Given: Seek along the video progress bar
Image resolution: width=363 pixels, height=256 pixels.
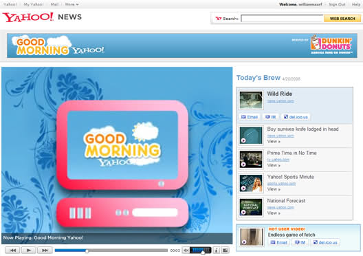Looking at the screenshot, I should point(111,250).
